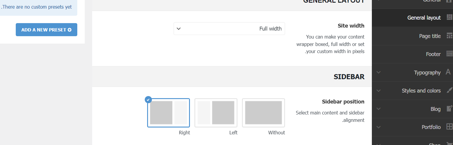Expand the Styles and colors chevron
The width and height of the screenshot is (453, 145).
pyautogui.click(x=378, y=90)
